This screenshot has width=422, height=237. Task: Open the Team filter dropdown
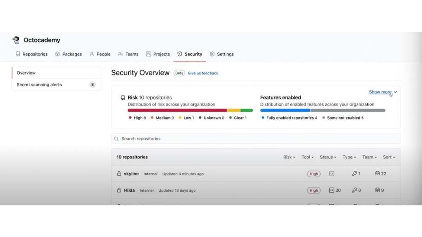[370, 157]
